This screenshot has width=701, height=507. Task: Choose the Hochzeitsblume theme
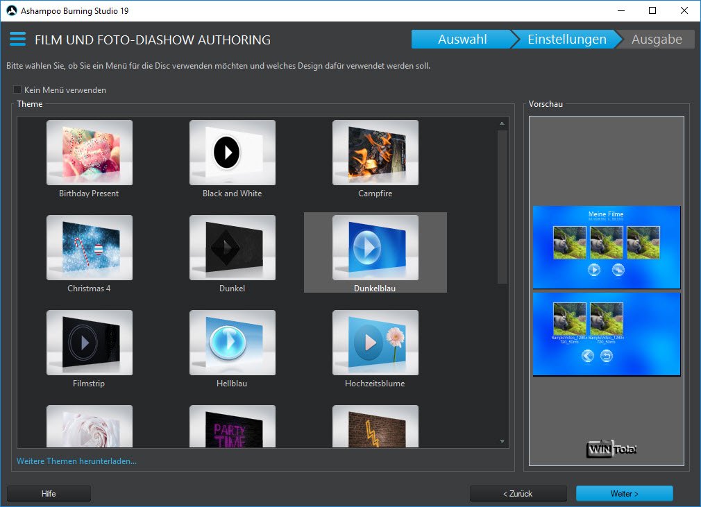[375, 343]
